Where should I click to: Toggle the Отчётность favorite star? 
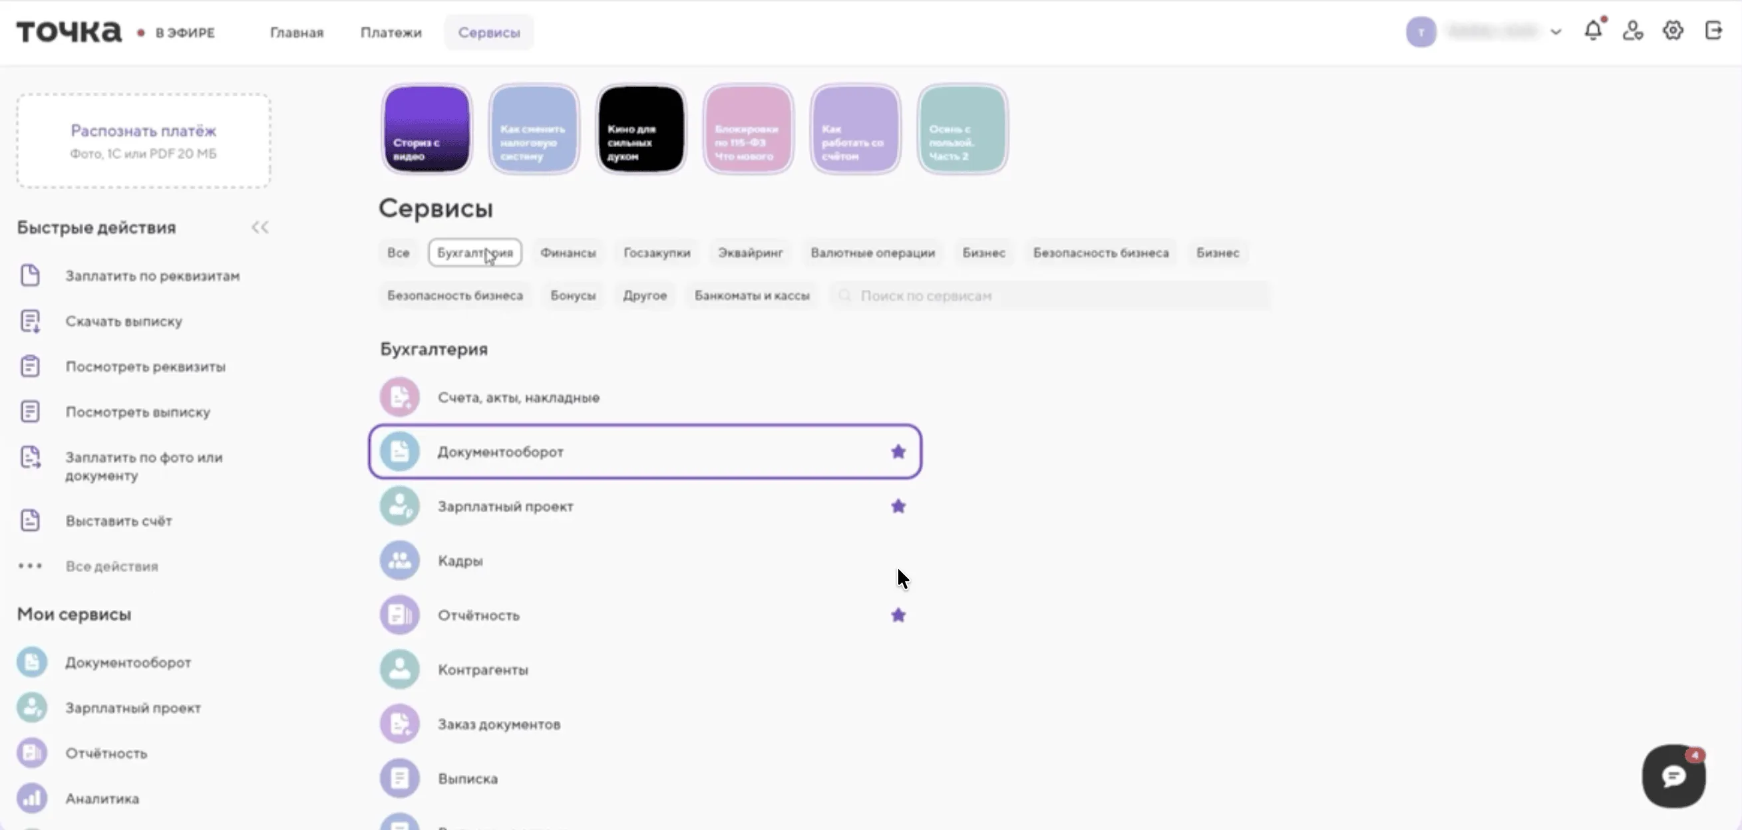[x=898, y=615]
